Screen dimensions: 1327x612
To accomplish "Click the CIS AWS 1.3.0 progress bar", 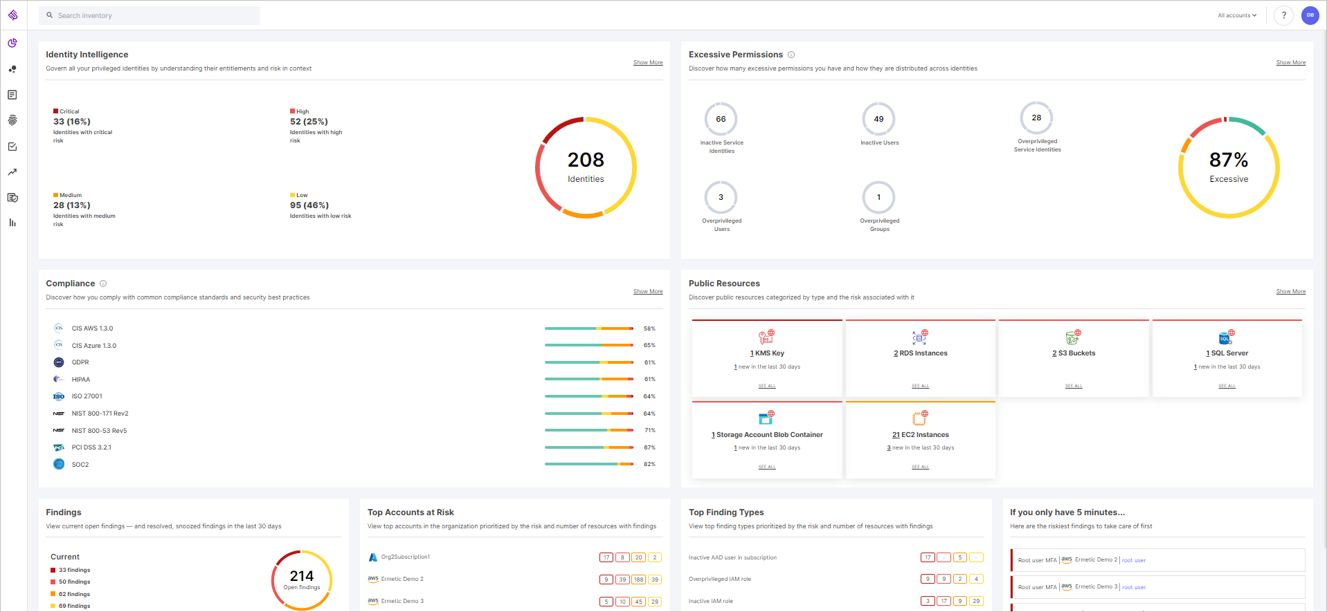I will pyautogui.click(x=589, y=328).
